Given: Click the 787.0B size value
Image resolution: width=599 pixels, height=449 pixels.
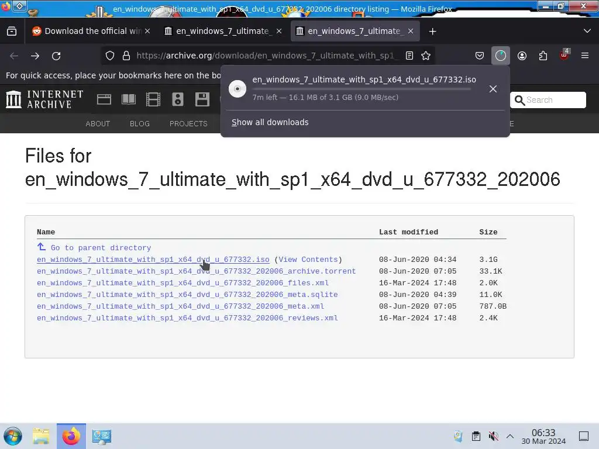Looking at the screenshot, I should (493, 306).
